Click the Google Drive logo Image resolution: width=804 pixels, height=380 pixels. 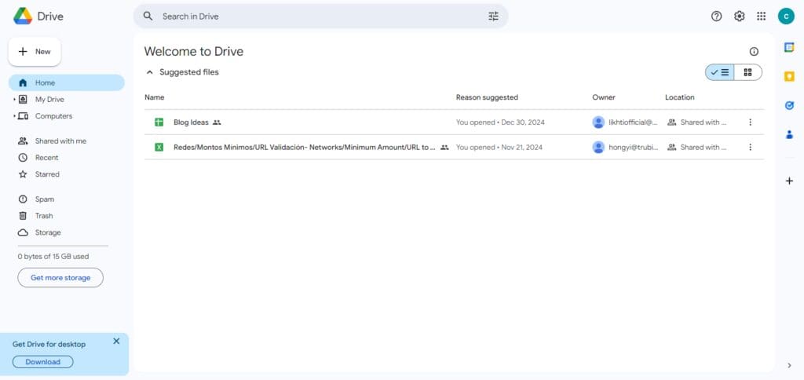click(x=23, y=16)
